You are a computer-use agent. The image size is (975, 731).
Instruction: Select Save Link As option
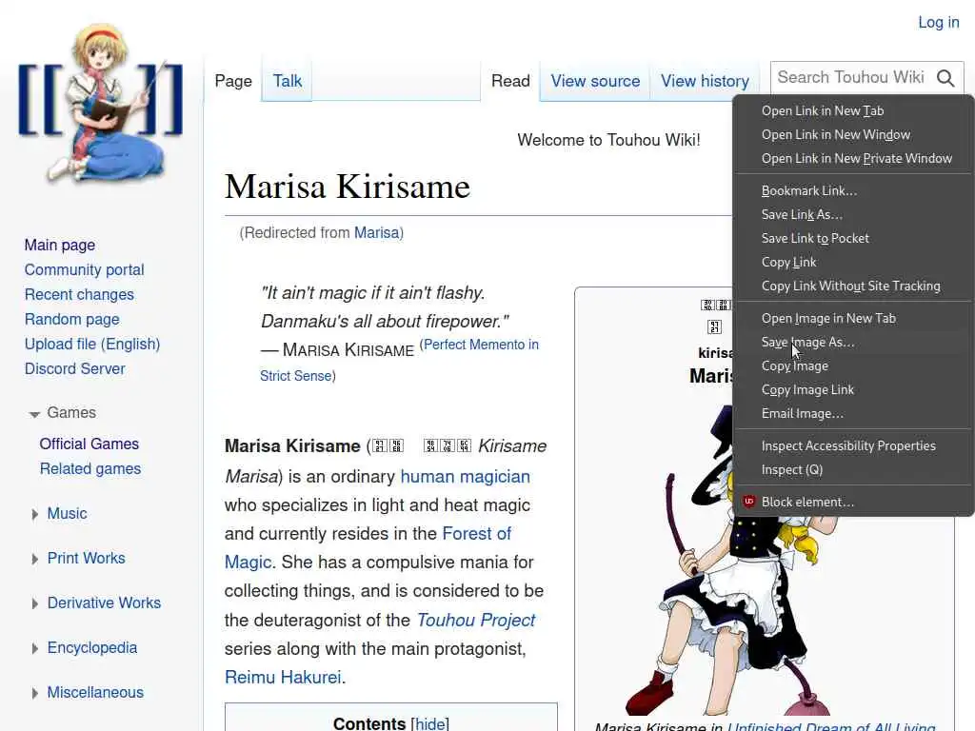click(x=853, y=214)
